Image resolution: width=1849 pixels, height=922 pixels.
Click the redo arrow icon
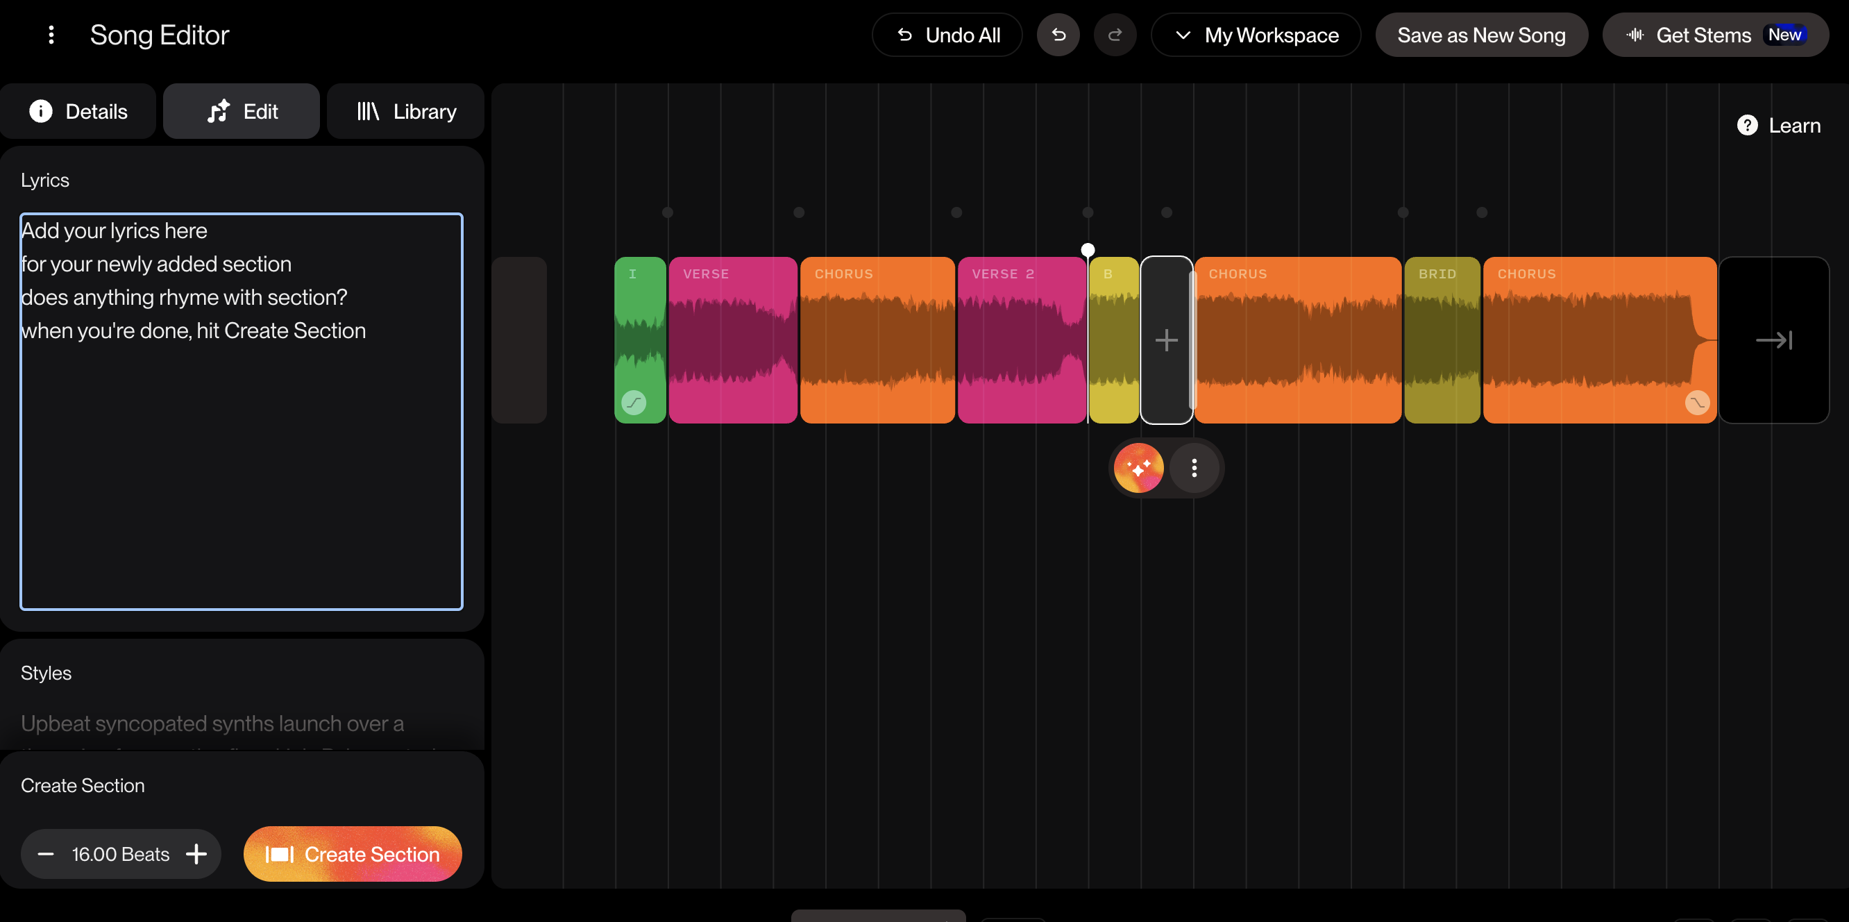coord(1115,35)
